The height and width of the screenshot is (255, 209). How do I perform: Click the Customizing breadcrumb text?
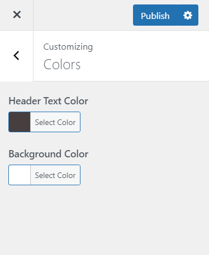point(68,47)
